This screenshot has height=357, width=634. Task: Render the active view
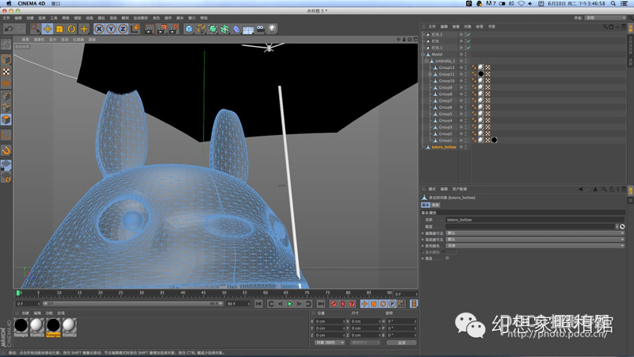click(149, 29)
